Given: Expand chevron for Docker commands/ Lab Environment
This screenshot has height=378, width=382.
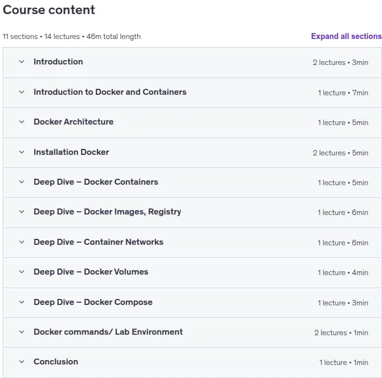Looking at the screenshot, I should (x=22, y=332).
